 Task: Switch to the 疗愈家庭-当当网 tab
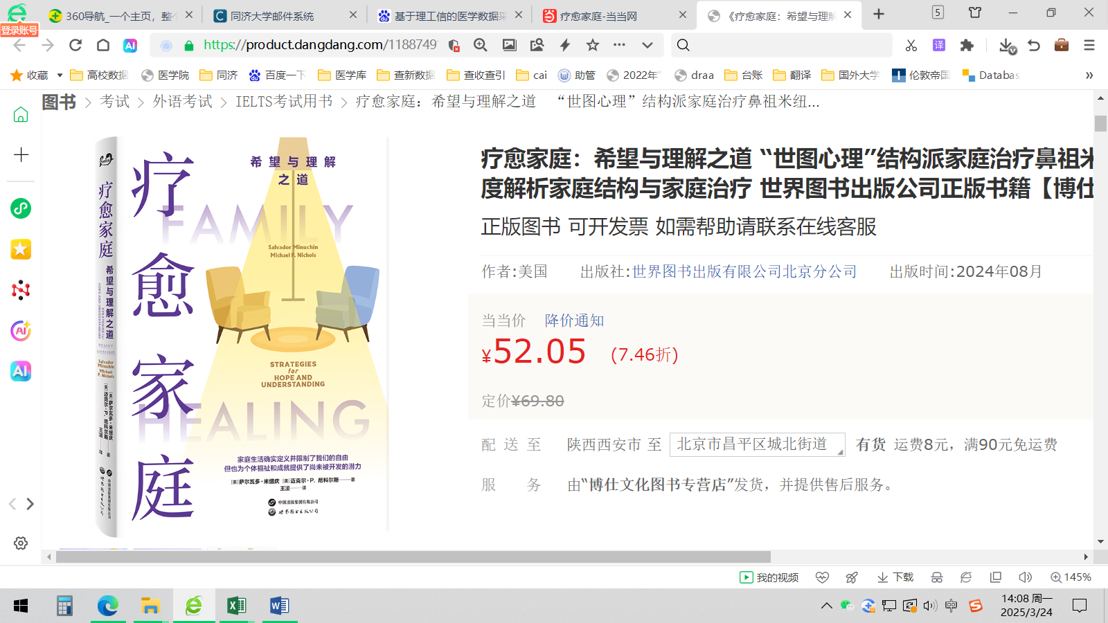coord(615,15)
